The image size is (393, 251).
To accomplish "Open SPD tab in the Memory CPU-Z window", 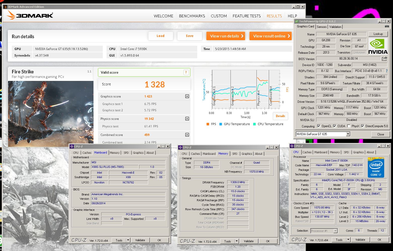I will [x=235, y=154].
